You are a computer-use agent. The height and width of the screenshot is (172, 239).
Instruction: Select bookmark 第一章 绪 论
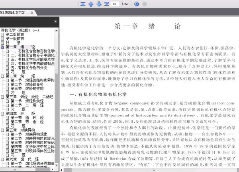[20, 47]
